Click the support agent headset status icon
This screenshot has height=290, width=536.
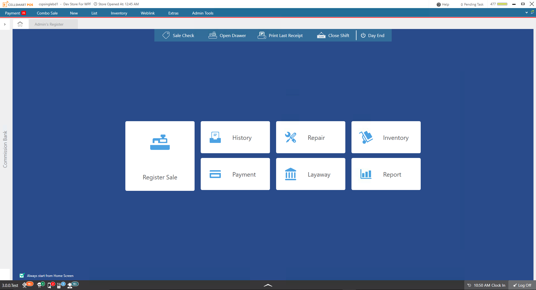click(73, 285)
